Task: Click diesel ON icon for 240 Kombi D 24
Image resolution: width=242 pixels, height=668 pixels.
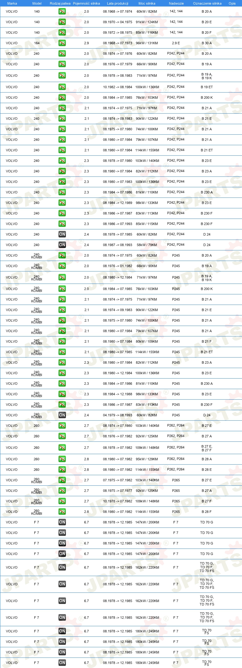Action: (x=62, y=415)
